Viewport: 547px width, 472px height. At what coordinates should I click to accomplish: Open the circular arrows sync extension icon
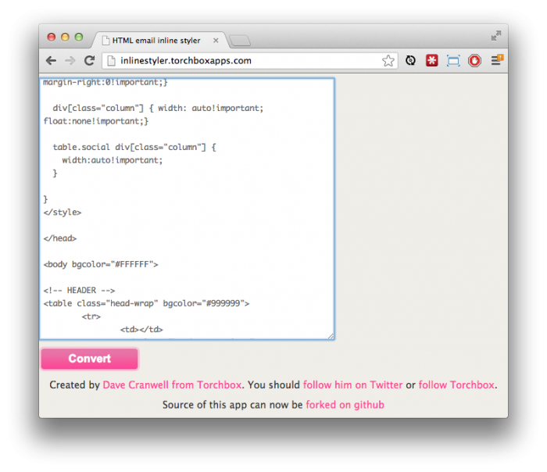click(x=410, y=61)
